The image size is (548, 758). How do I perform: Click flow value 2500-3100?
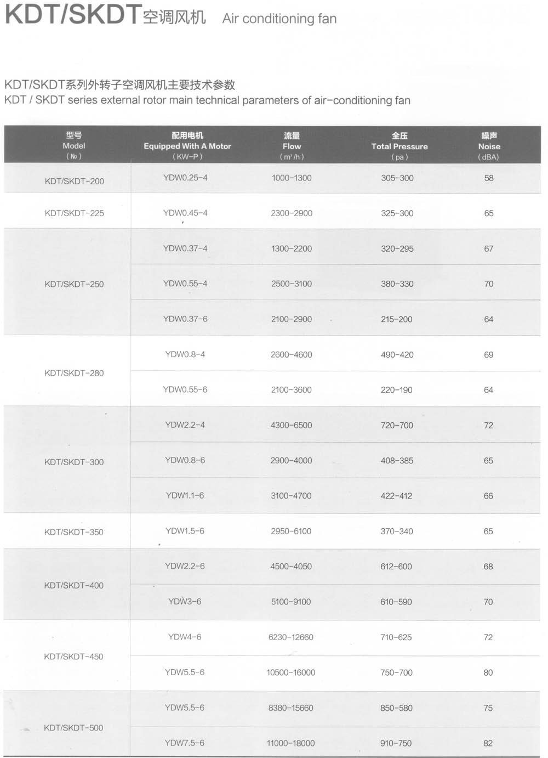(x=292, y=284)
